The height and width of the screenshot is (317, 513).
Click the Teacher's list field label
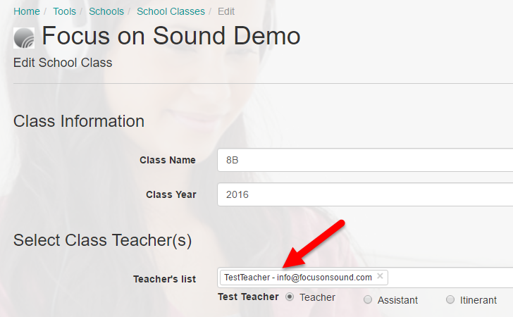click(x=164, y=279)
